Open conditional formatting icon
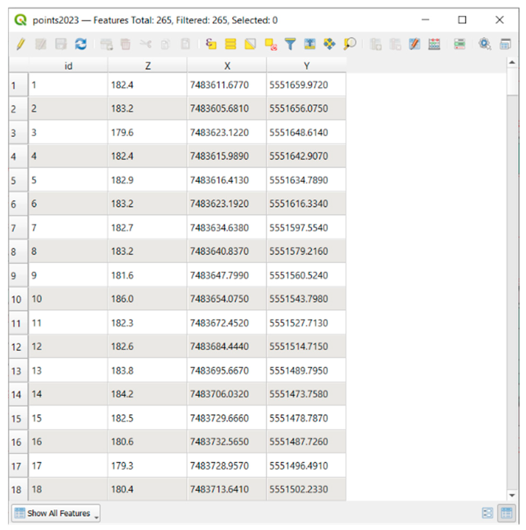526x530 pixels. click(460, 44)
